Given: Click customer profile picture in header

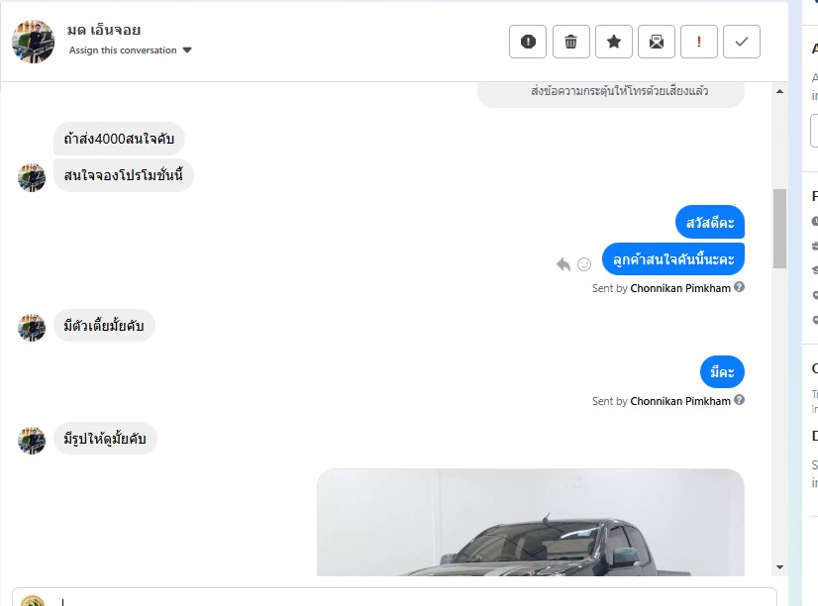Looking at the screenshot, I should point(33,42).
